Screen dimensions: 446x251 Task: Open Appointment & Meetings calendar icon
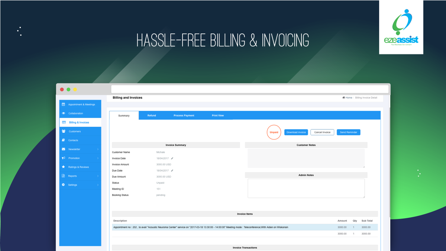[64, 104]
